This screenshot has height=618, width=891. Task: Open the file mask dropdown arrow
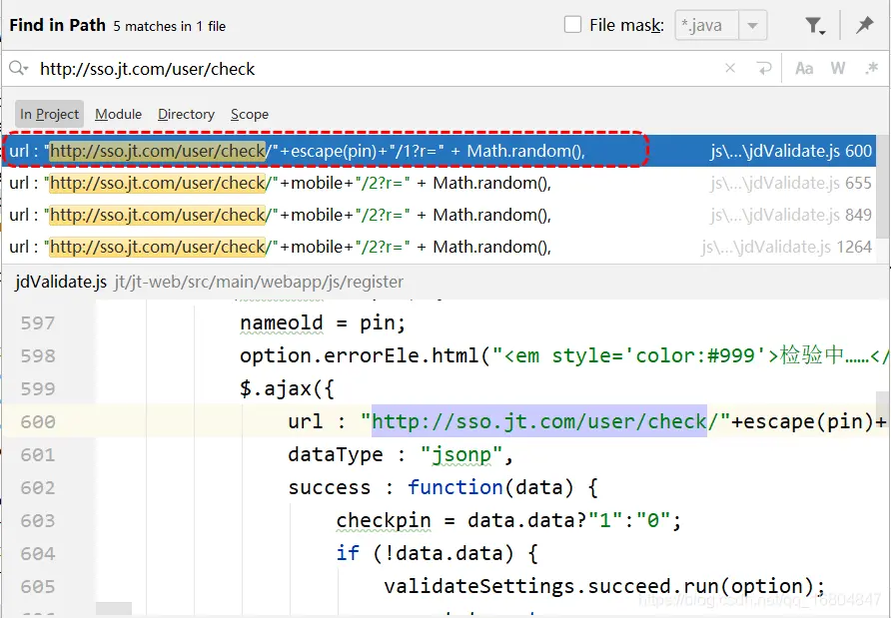[753, 26]
